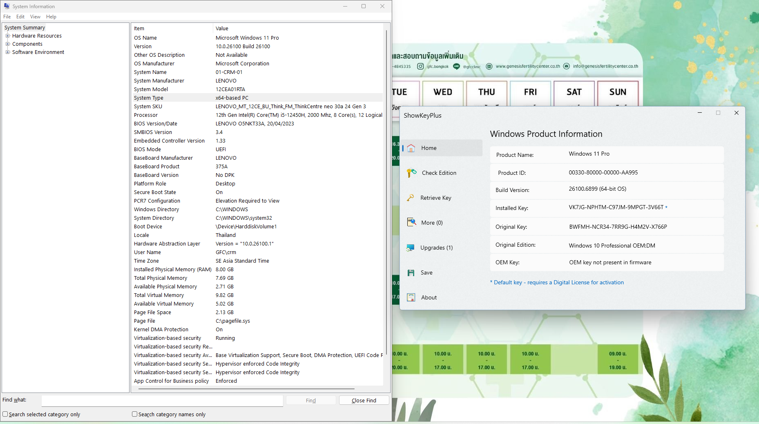Open the More (0) icon
The height and width of the screenshot is (424, 759).
pos(411,223)
